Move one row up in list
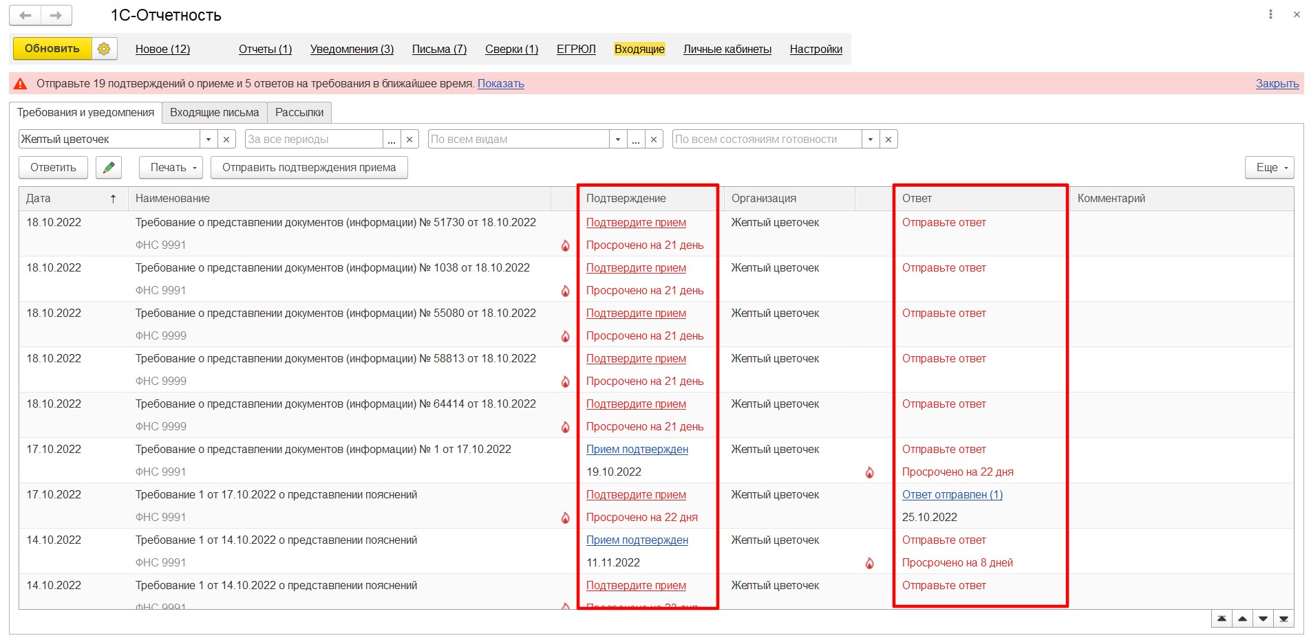The width and height of the screenshot is (1311, 640). [x=1242, y=619]
